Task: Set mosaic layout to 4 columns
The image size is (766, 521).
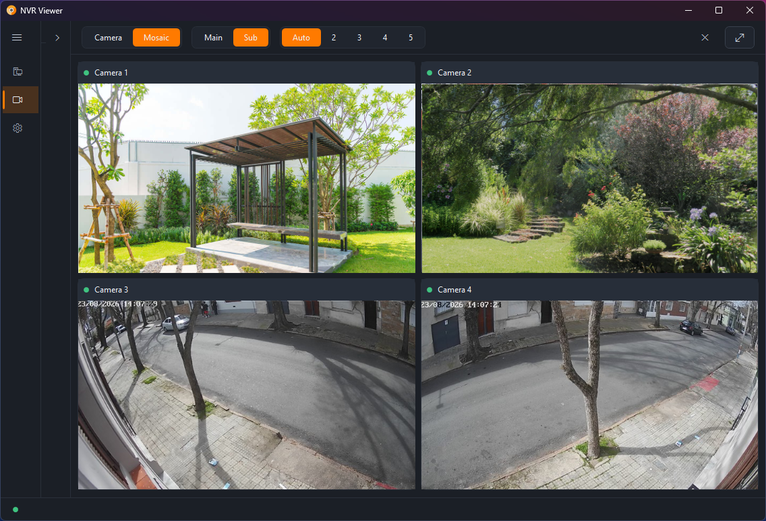Action: pyautogui.click(x=385, y=38)
